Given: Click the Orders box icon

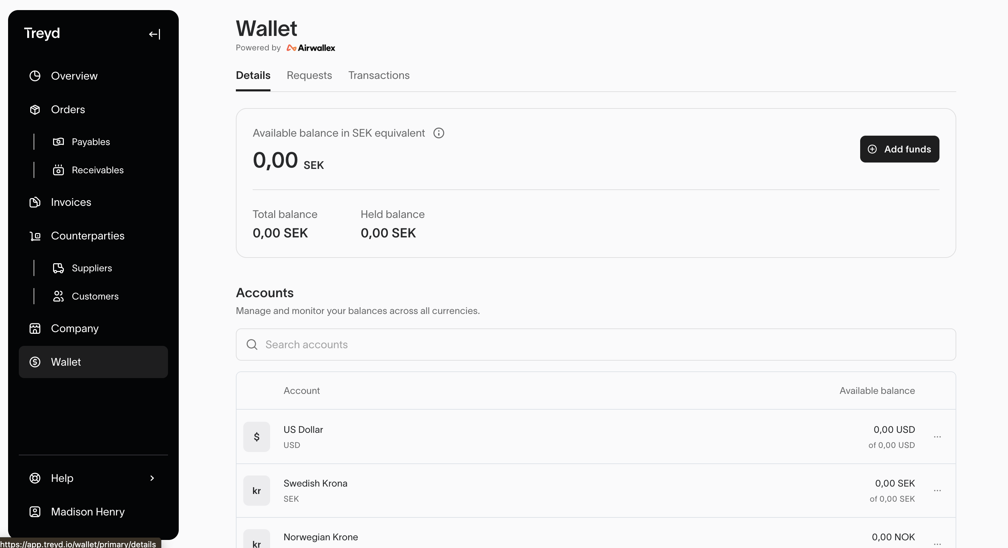Looking at the screenshot, I should click(35, 109).
